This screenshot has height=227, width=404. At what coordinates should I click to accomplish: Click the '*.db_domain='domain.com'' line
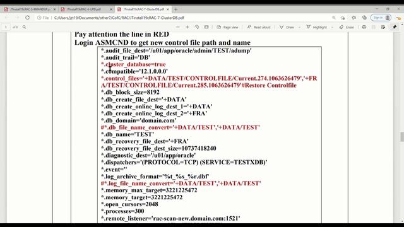coord(139,120)
